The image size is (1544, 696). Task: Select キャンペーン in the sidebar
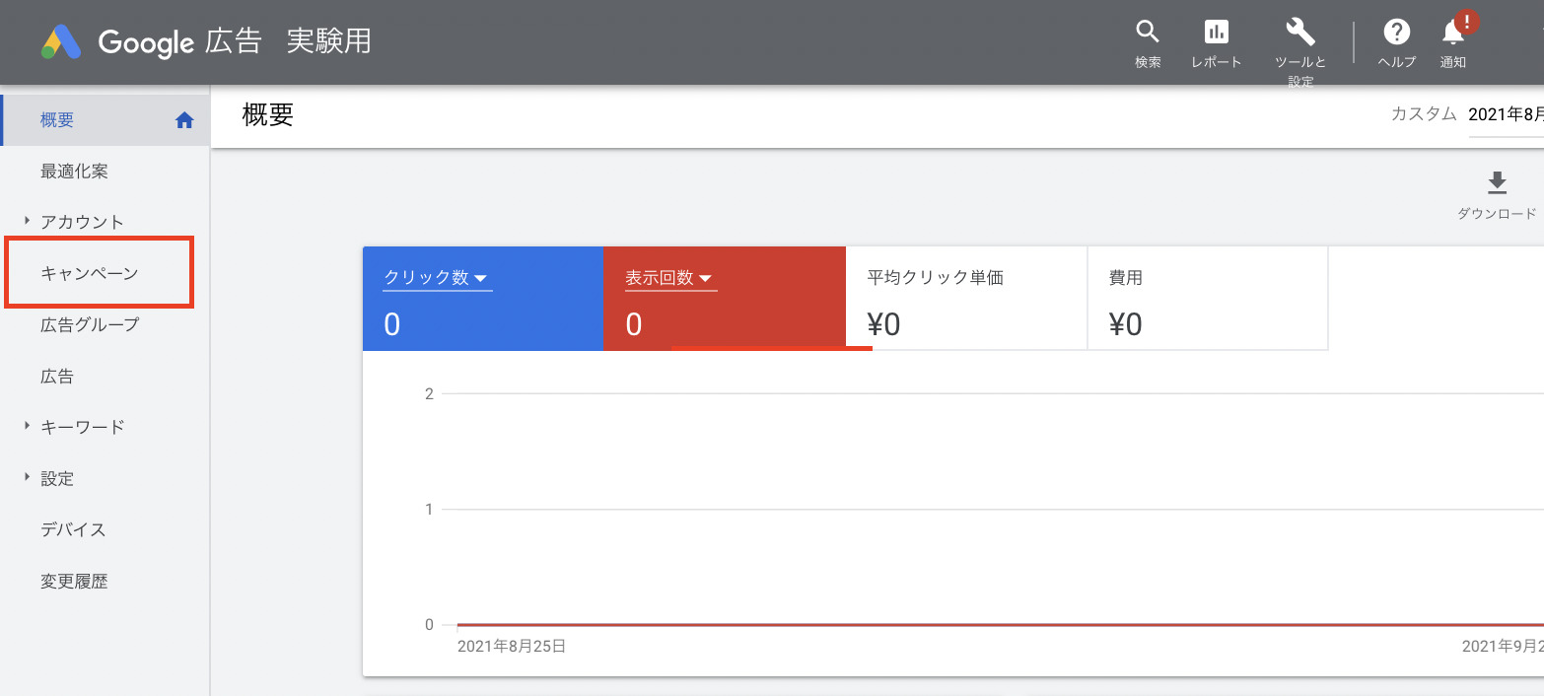[90, 273]
